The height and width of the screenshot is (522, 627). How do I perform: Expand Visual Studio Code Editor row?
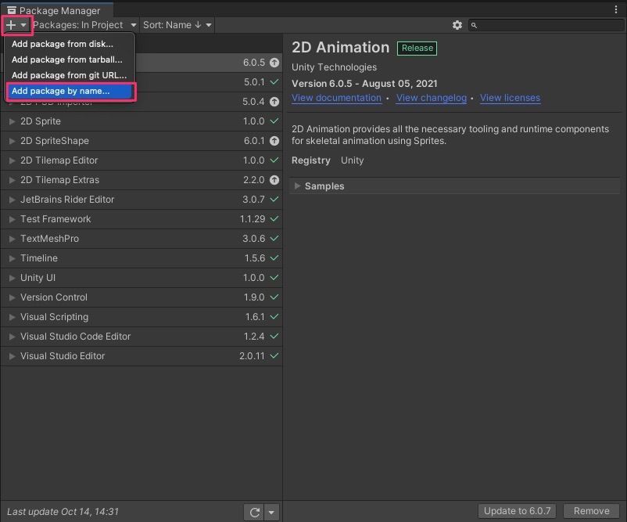[x=12, y=337]
